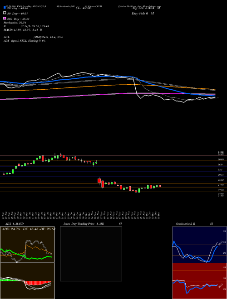
Task: Click the 49.31 price axis label
Action: point(221,175)
